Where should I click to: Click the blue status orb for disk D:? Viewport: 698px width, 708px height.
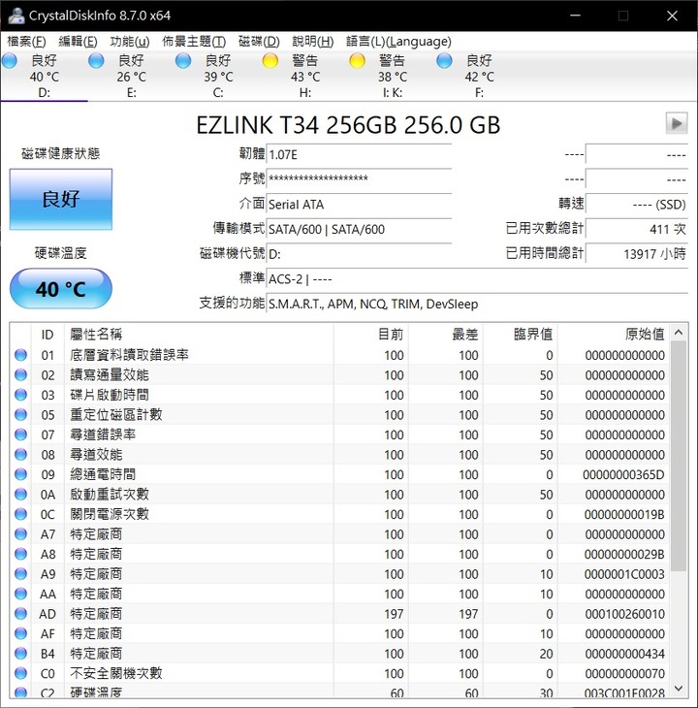tap(10, 60)
